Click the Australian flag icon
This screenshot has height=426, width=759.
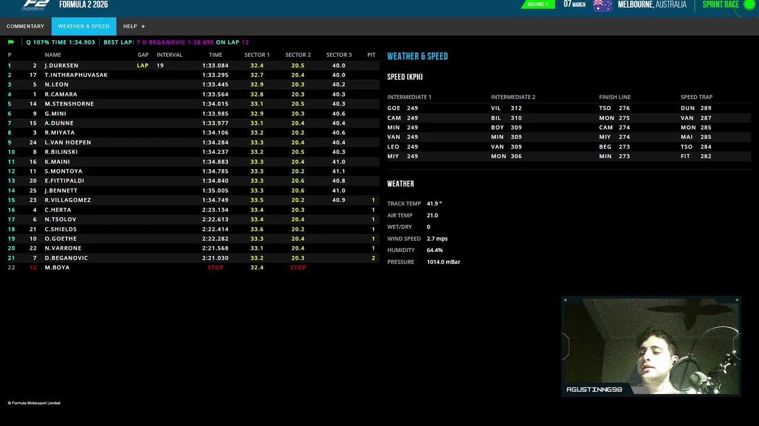602,5
